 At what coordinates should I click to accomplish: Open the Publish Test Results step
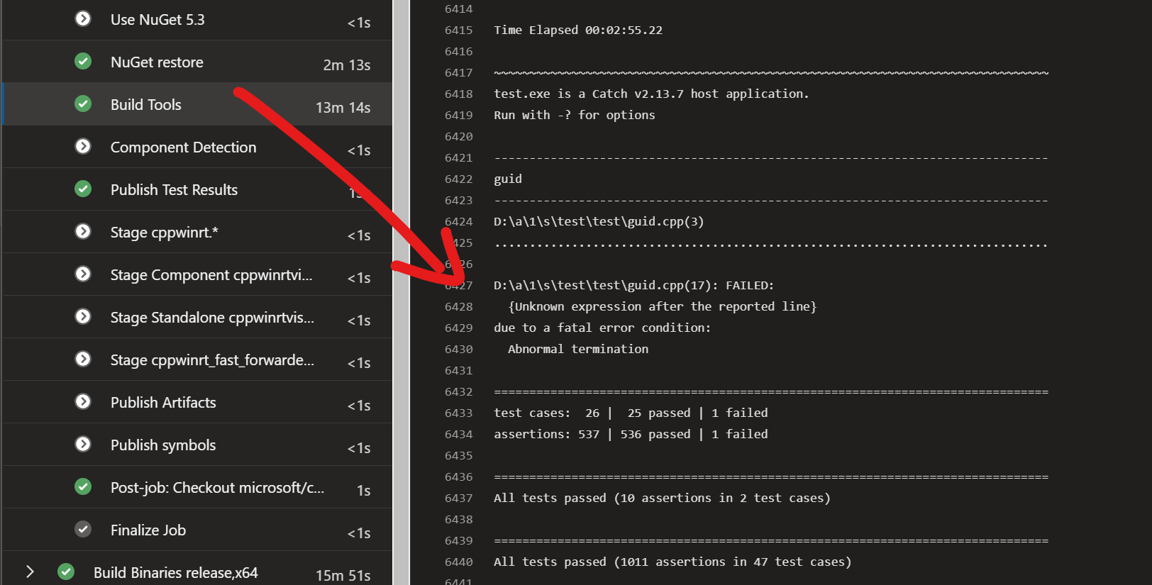[x=197, y=189]
